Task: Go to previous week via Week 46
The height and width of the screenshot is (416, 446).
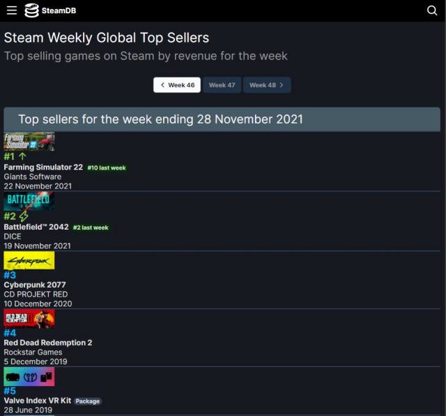Action: pos(177,85)
